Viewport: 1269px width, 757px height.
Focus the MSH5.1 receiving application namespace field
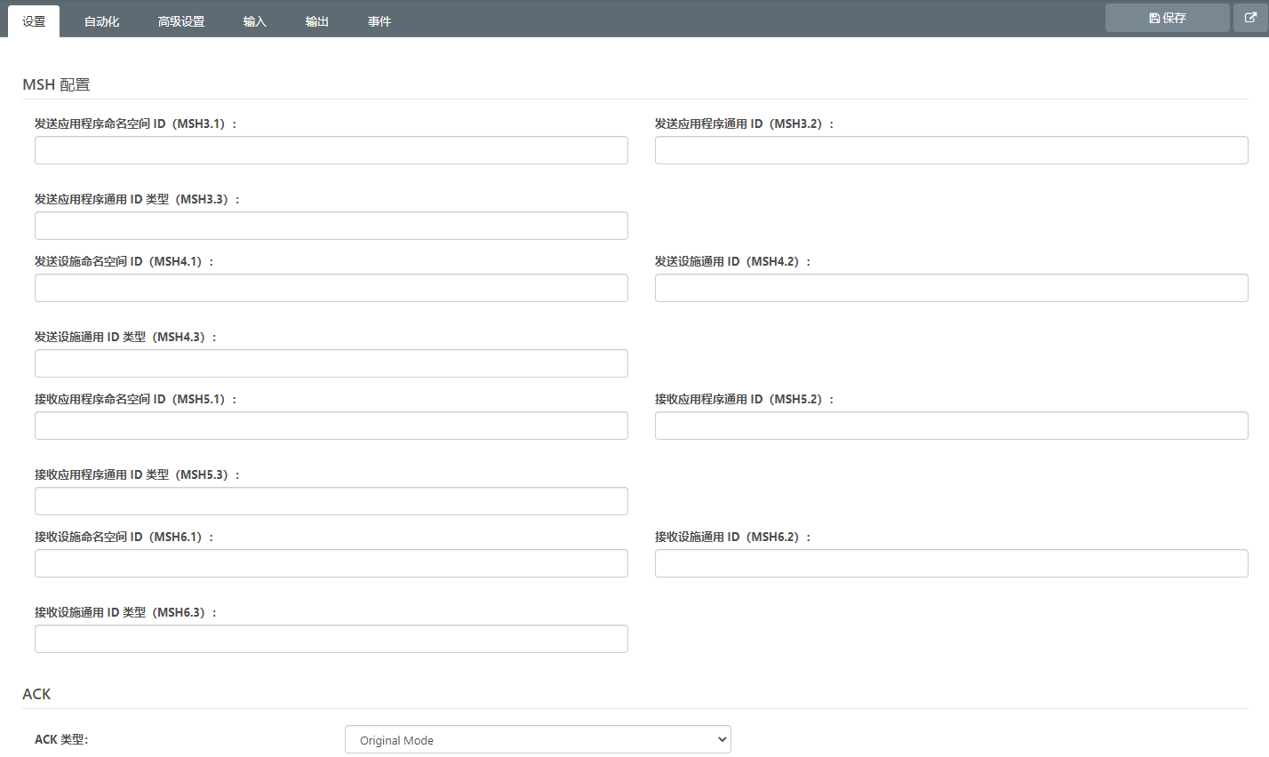coord(331,426)
